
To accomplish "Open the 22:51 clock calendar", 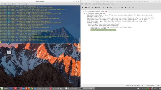I will 156,88.
